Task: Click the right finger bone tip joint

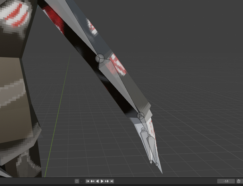Action: pyautogui.click(x=157, y=164)
